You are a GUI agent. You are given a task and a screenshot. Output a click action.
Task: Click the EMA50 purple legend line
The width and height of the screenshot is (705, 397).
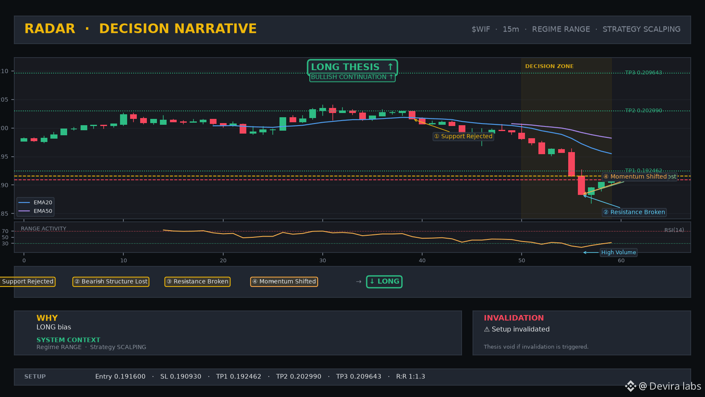[24, 211]
